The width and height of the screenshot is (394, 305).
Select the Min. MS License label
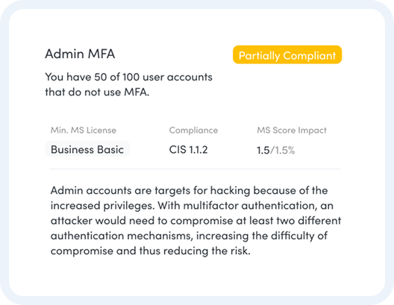point(84,130)
